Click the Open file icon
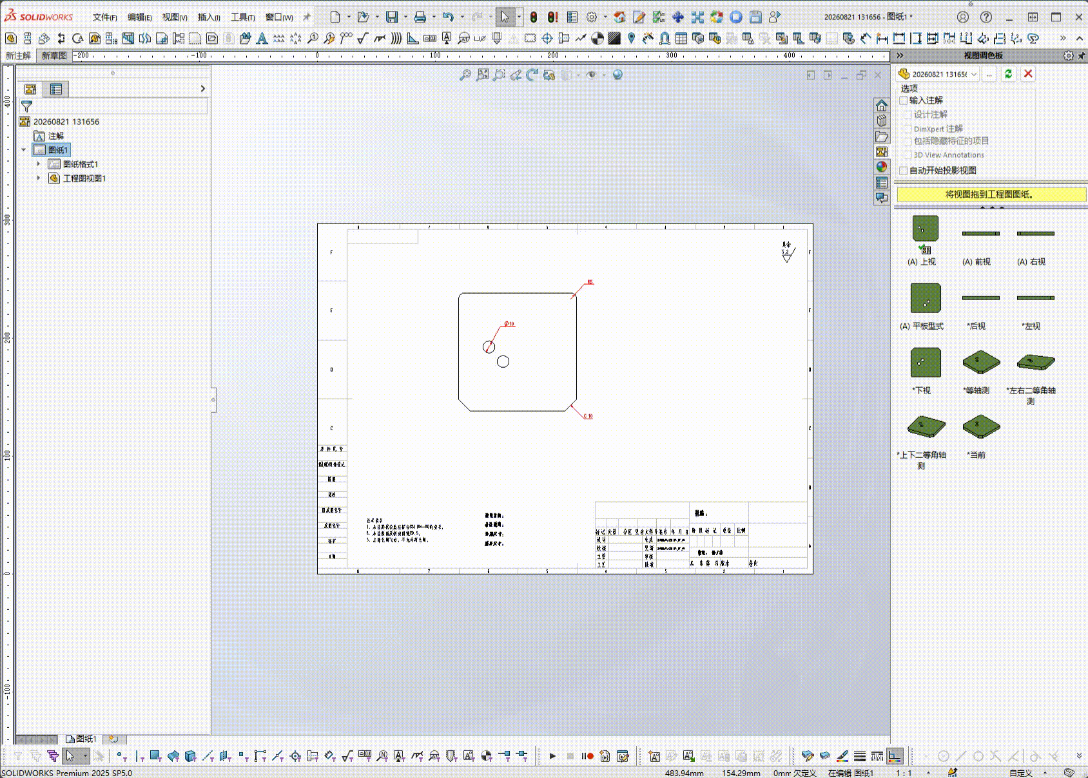Screen dimensions: 1088x778 [364, 17]
